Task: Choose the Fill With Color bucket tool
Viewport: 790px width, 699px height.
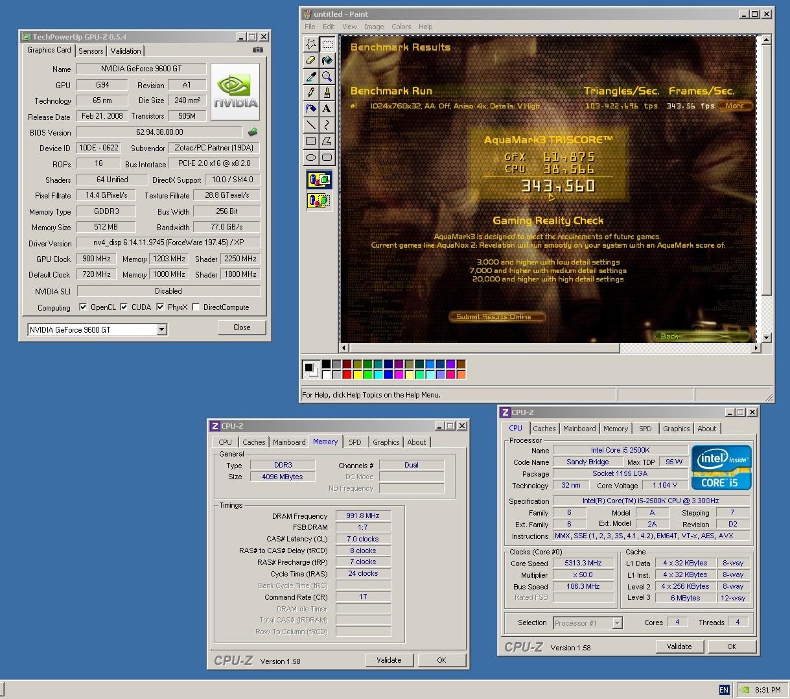Action: click(x=327, y=60)
